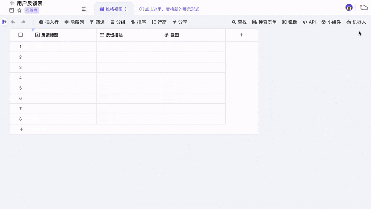371x209 pixels.
Task: Toggle the select-all rows checkbox
Action: (x=21, y=35)
